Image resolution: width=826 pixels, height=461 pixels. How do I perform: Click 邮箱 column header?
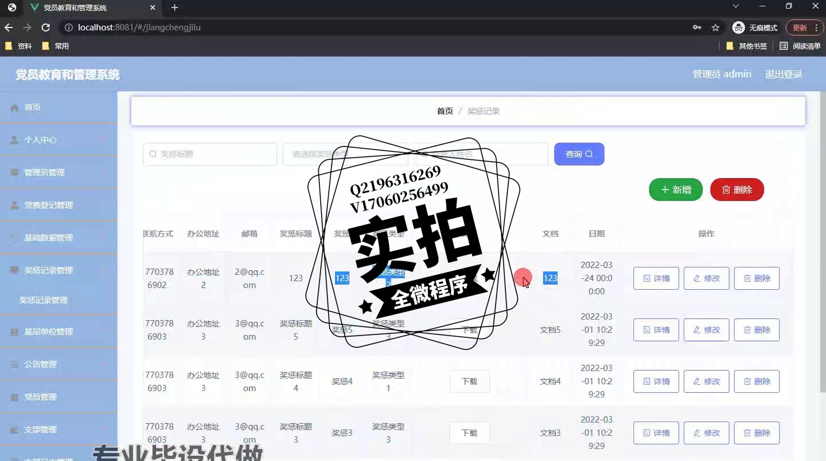pos(250,234)
